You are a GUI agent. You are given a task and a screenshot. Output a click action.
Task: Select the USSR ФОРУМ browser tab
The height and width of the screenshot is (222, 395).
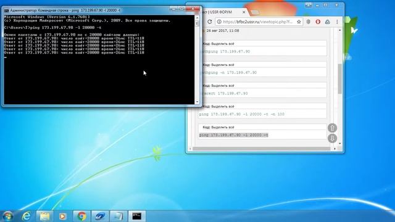click(x=222, y=12)
